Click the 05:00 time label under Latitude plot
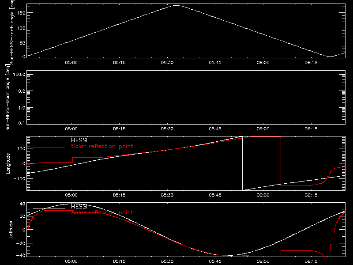353x265 pixels. coord(71,261)
